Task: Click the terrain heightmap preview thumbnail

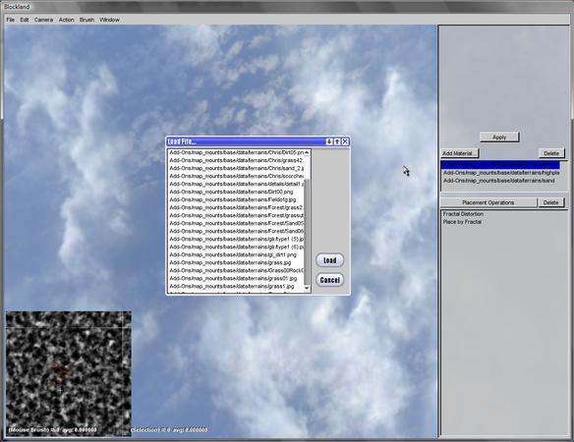Action: pos(69,373)
